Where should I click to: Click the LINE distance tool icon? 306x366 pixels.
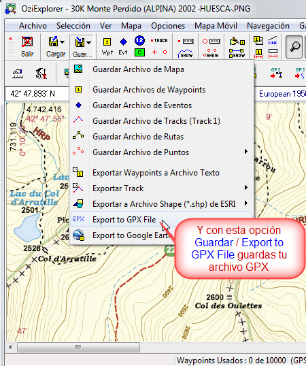click(273, 41)
